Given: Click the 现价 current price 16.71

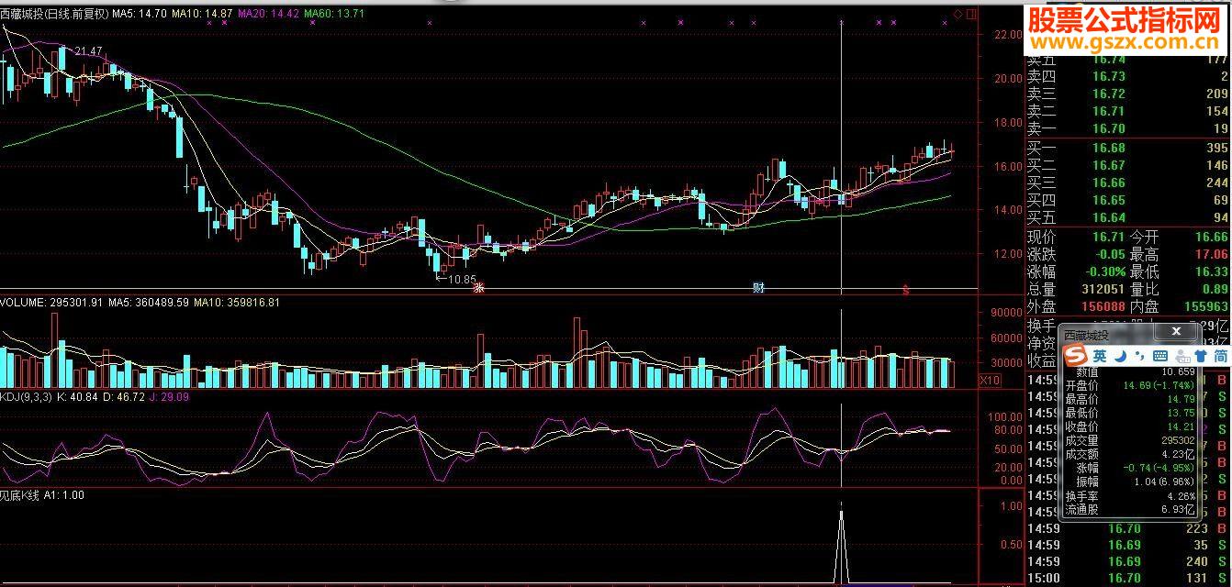Looking at the screenshot, I should 1109,237.
